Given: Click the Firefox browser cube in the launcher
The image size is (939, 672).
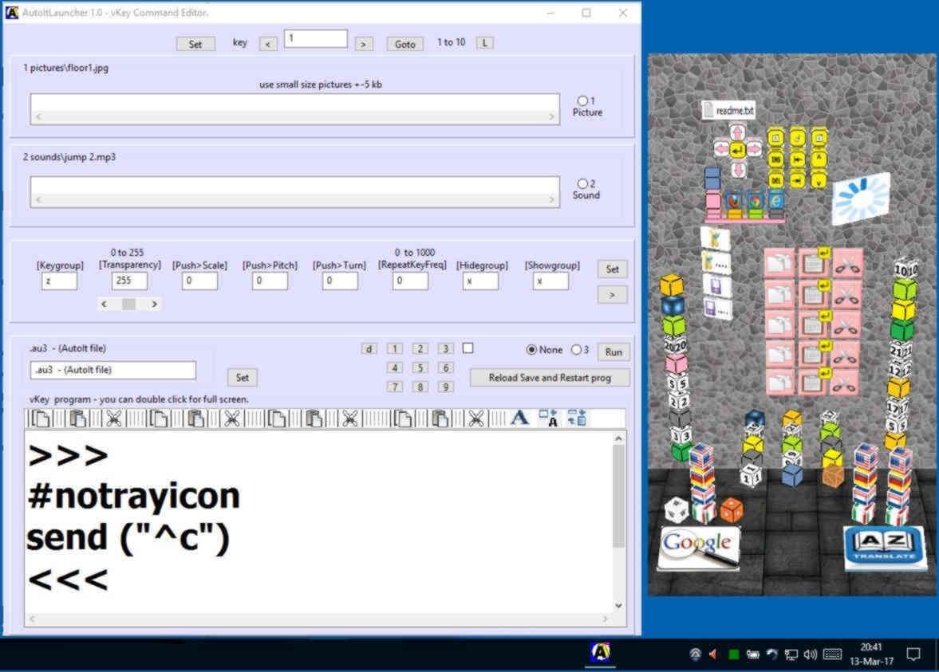Looking at the screenshot, I should click(734, 201).
